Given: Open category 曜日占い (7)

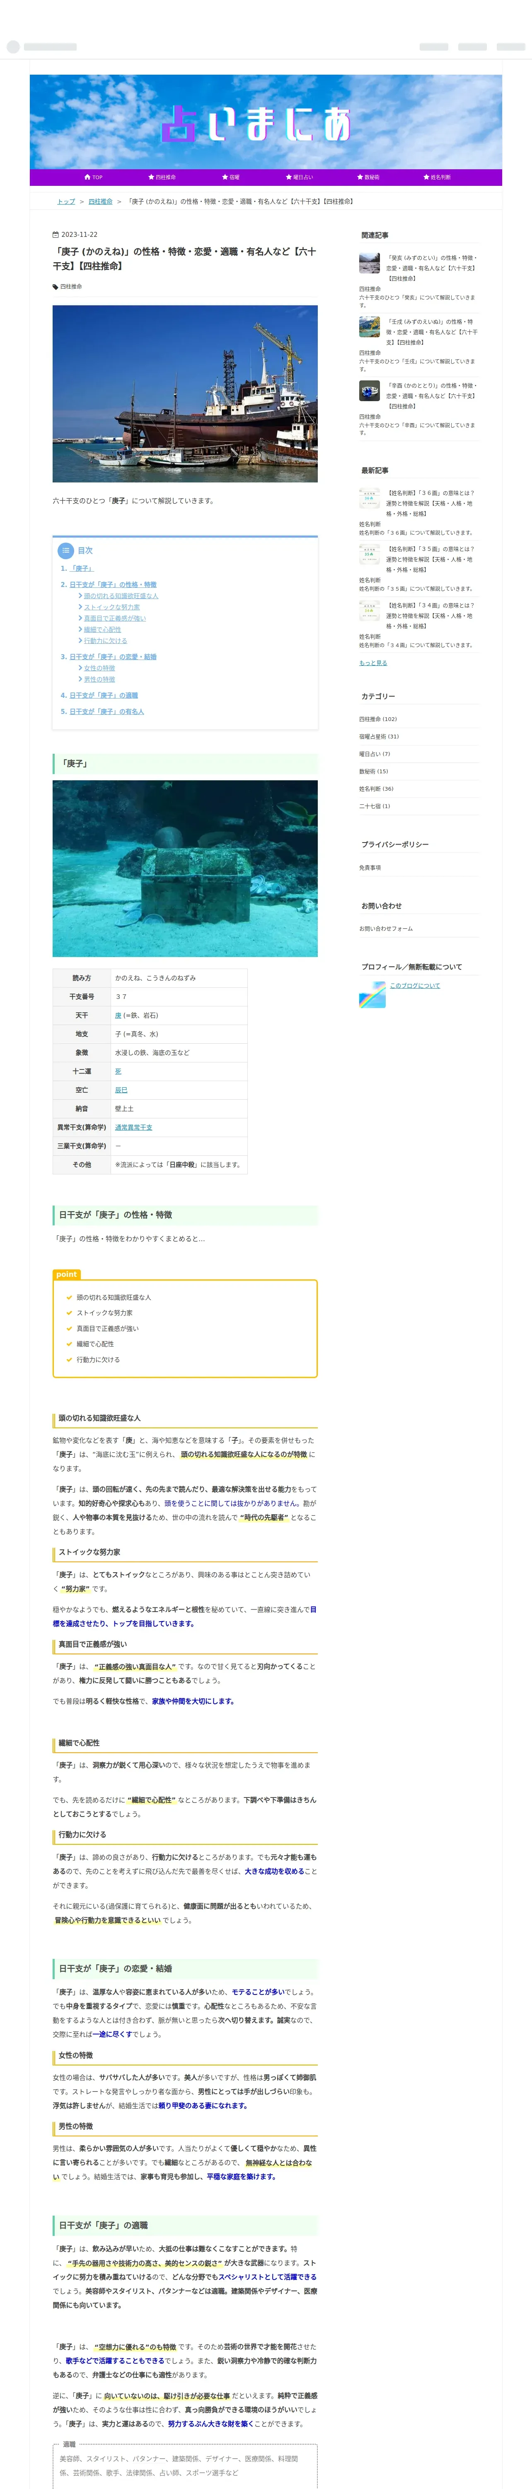Looking at the screenshot, I should click(375, 754).
